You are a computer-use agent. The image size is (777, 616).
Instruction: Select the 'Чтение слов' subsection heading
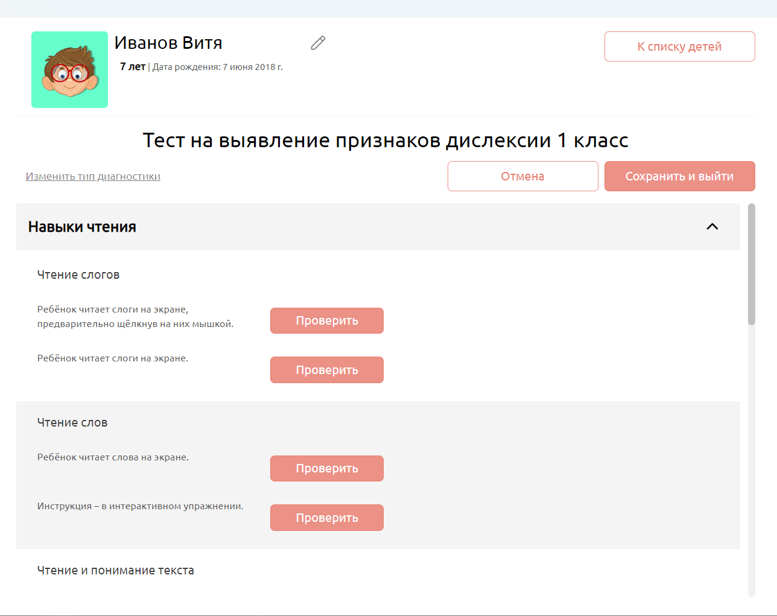pyautogui.click(x=72, y=422)
